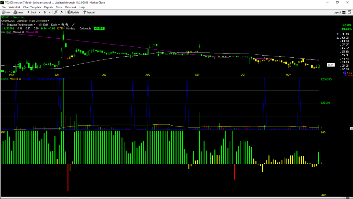Click the Volume indicator label
Image resolution: width=353 pixels, height=199 pixels.
4,79
